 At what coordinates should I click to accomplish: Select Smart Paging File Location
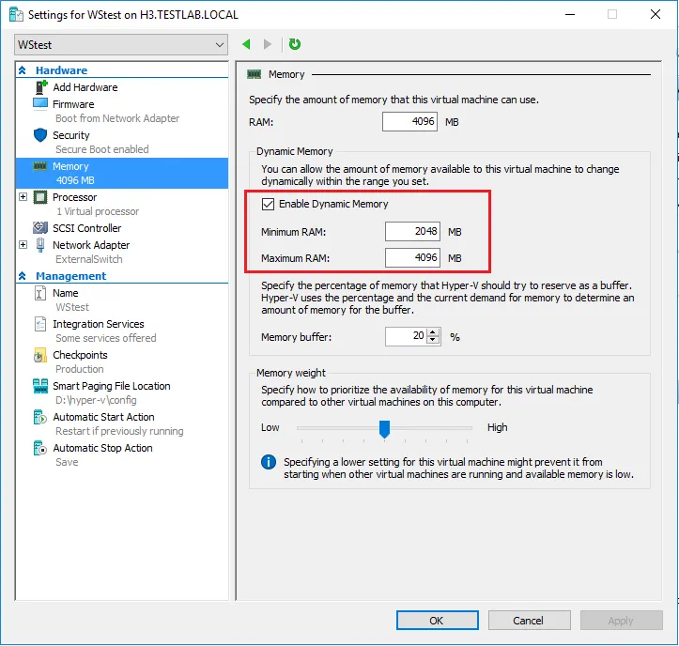point(111,386)
